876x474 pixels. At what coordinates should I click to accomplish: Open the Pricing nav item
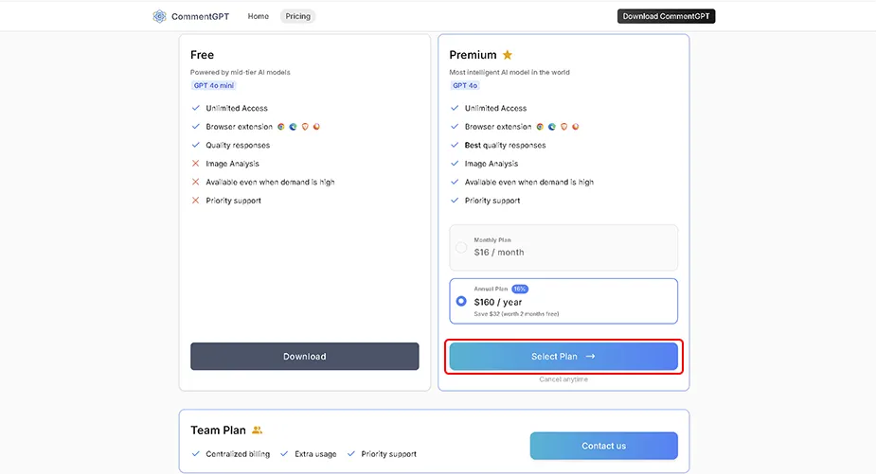point(297,16)
